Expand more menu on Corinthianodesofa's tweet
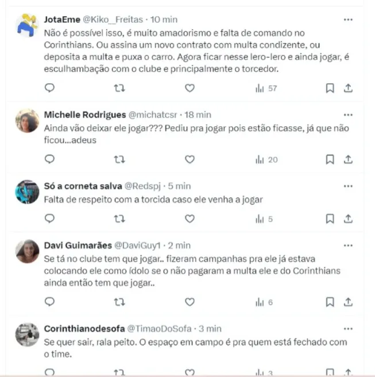Screen dimensions: 375x377 click(x=348, y=328)
